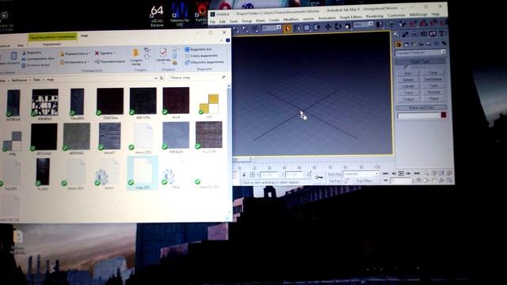Select the Rotate tool in 3ds Max toolbar
This screenshot has width=507, height=285.
click(x=338, y=26)
